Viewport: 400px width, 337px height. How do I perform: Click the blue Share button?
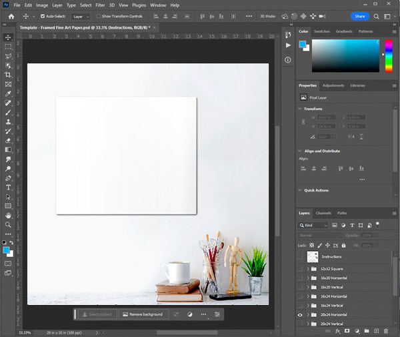coord(360,16)
